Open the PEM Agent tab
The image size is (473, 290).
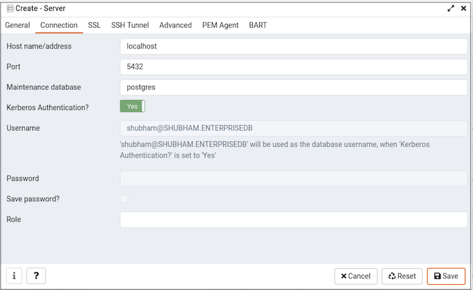click(220, 25)
